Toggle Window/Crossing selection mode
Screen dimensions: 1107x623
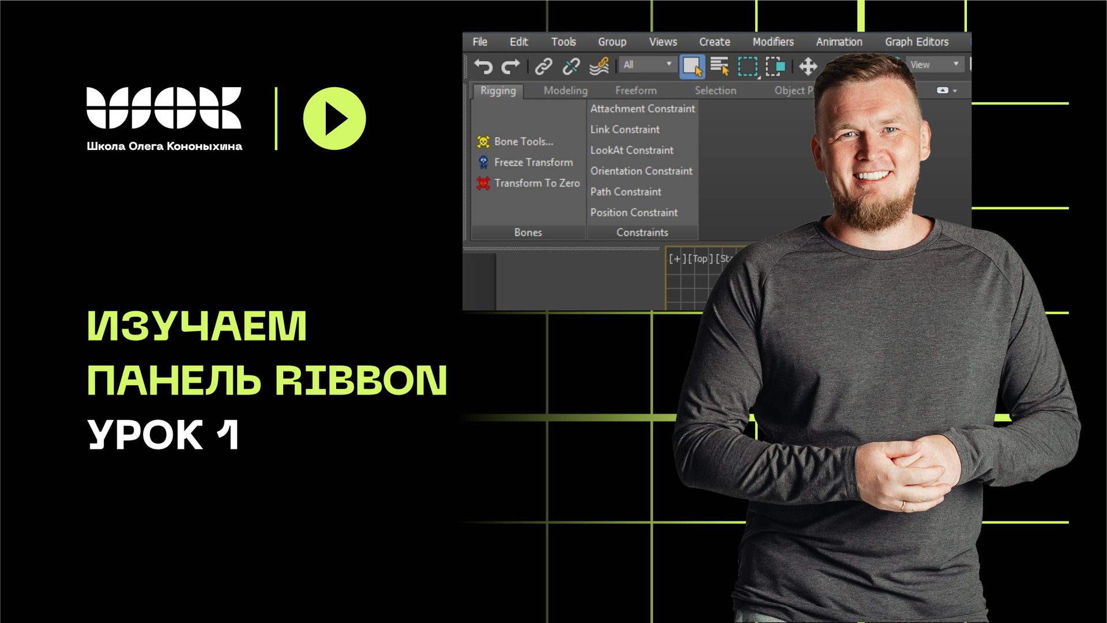pyautogui.click(x=775, y=66)
